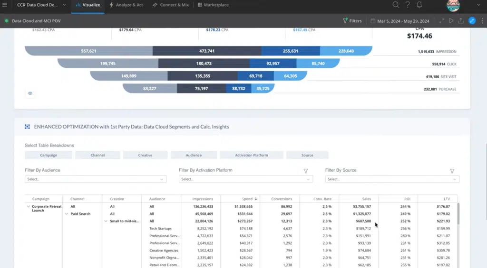Collapse the Corporate Retreat Launch row
The height and width of the screenshot is (268, 487).
click(x=28, y=206)
